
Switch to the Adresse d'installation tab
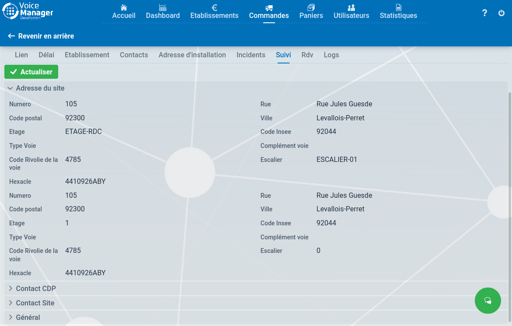(x=192, y=55)
